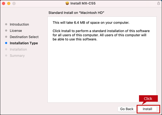Click the dimmed Summary step
Viewport: 162px width, 115px height.
[17, 56]
